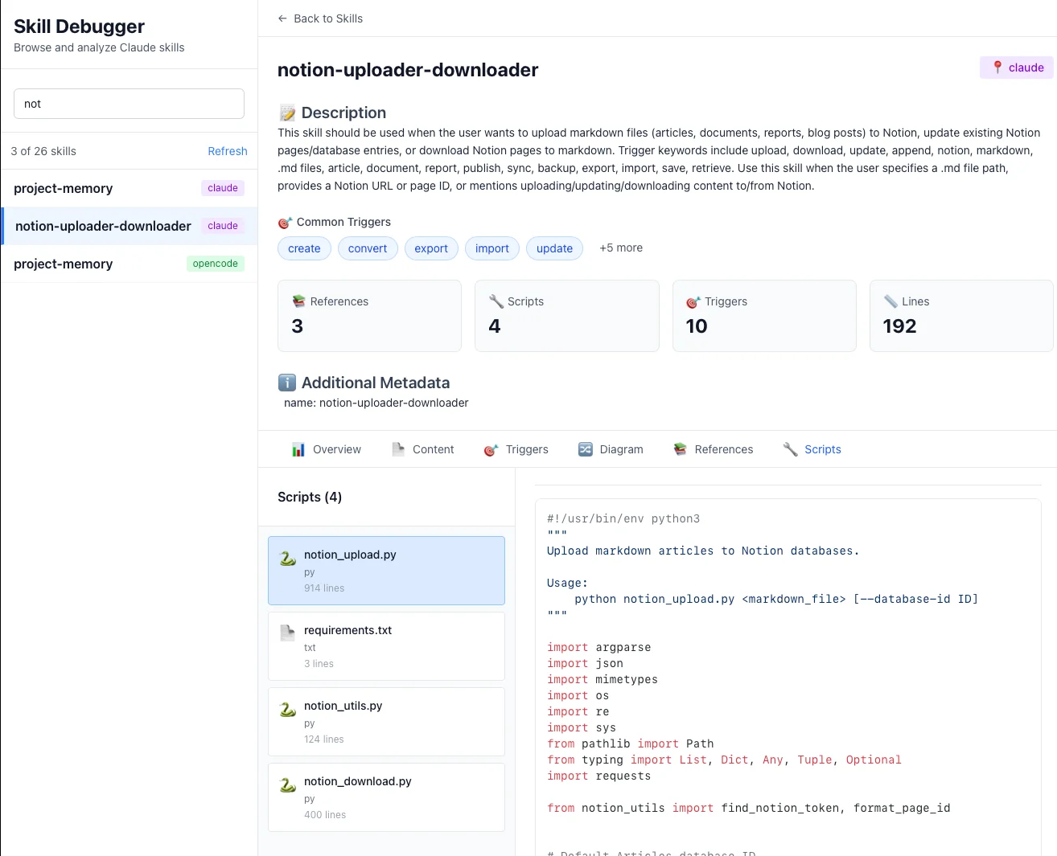Click the snake icon for notion_upload.py

point(287,558)
